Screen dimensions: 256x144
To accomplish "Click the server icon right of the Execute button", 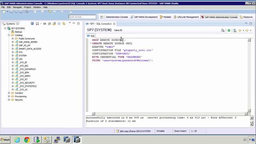I will (x=235, y=30).
